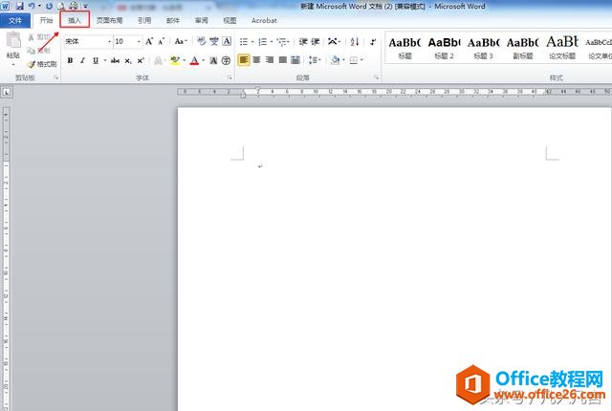This screenshot has height=411, width=612.
Task: Click the Sort (A-Z) icon
Action: [355, 42]
